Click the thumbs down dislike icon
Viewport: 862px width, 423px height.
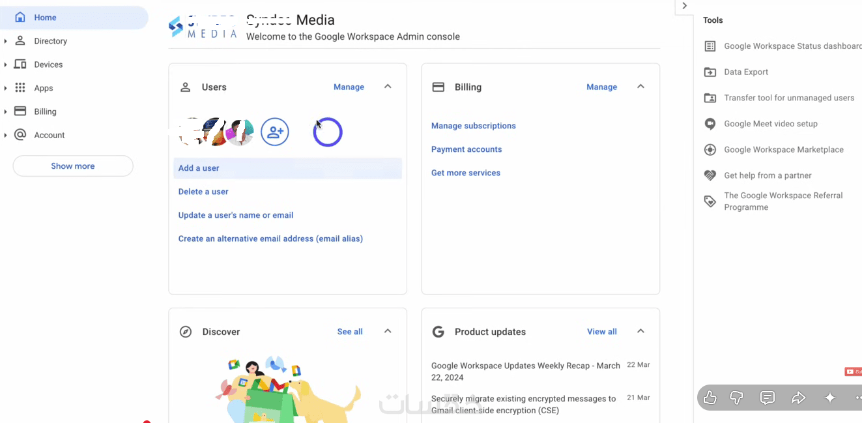tap(737, 398)
